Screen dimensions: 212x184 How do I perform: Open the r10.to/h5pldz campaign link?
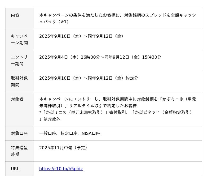click(61, 169)
